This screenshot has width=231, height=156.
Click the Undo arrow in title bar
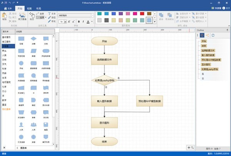10,3
